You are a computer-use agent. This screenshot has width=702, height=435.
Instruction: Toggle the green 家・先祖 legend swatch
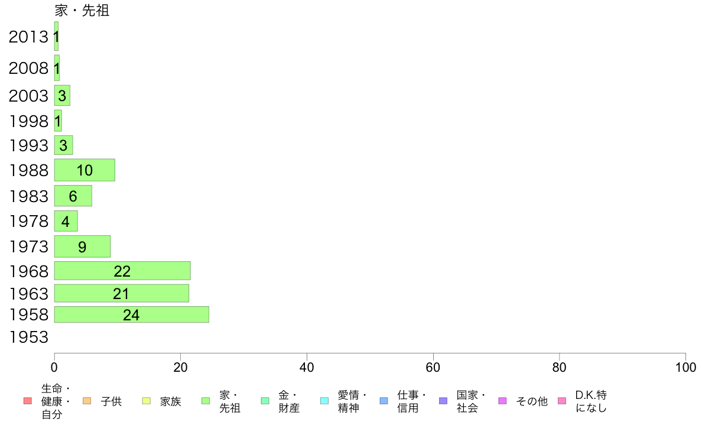pos(206,401)
